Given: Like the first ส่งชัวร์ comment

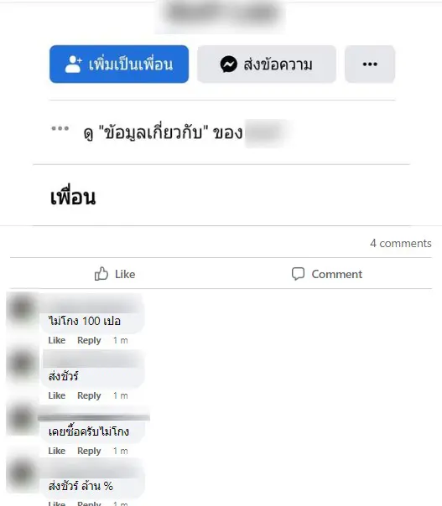Looking at the screenshot, I should click(56, 395).
